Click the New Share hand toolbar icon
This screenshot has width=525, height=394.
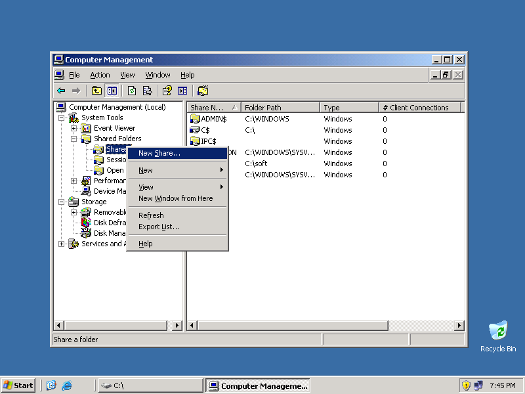click(x=203, y=91)
